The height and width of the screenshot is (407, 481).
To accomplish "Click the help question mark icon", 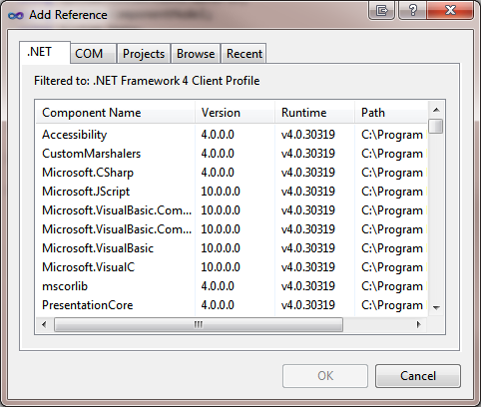I will (412, 11).
